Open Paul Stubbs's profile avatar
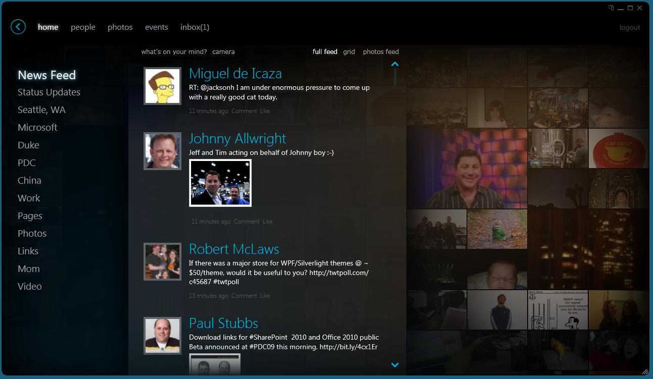653x379 pixels. coord(162,336)
